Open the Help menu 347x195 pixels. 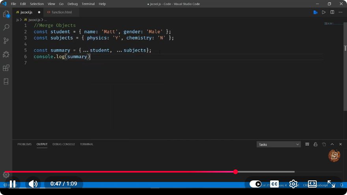(102, 4)
